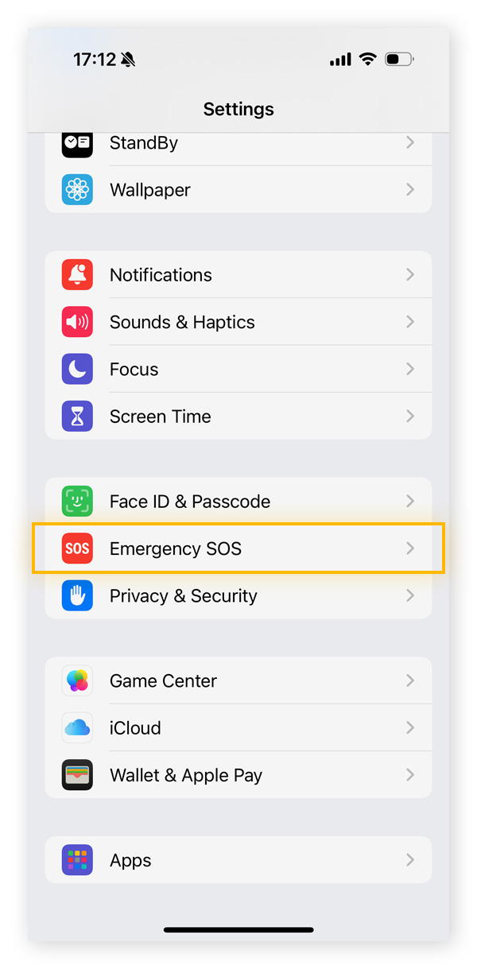
Task: Tap the Wallpaper flower icon
Action: point(77,189)
